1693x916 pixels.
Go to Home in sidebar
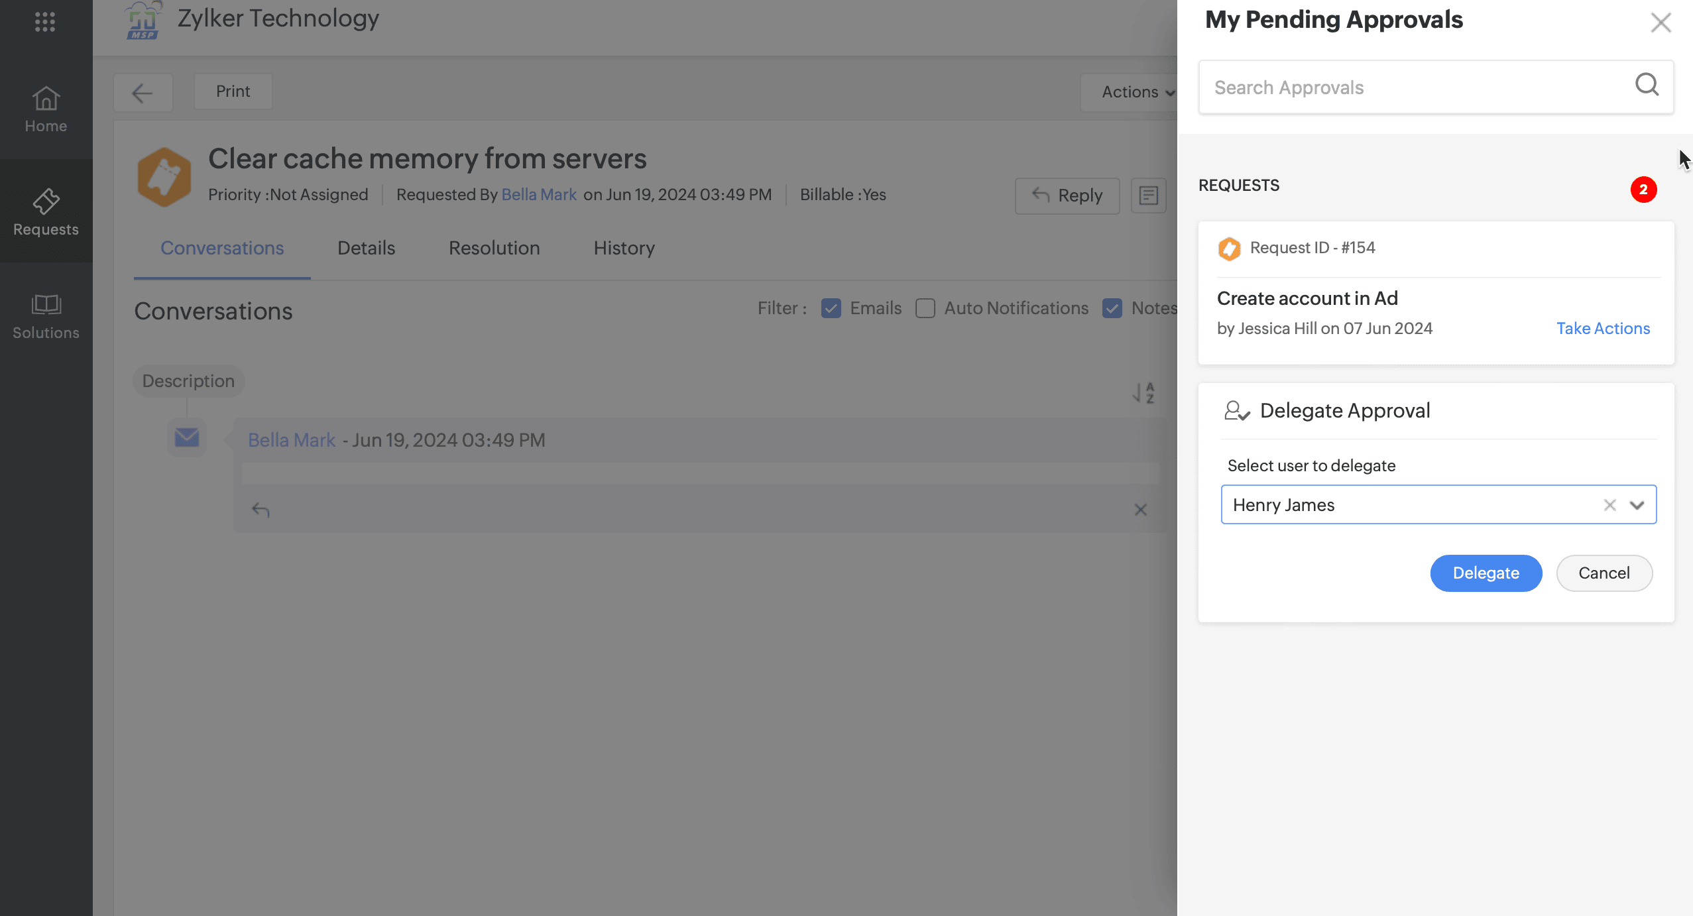click(x=46, y=109)
